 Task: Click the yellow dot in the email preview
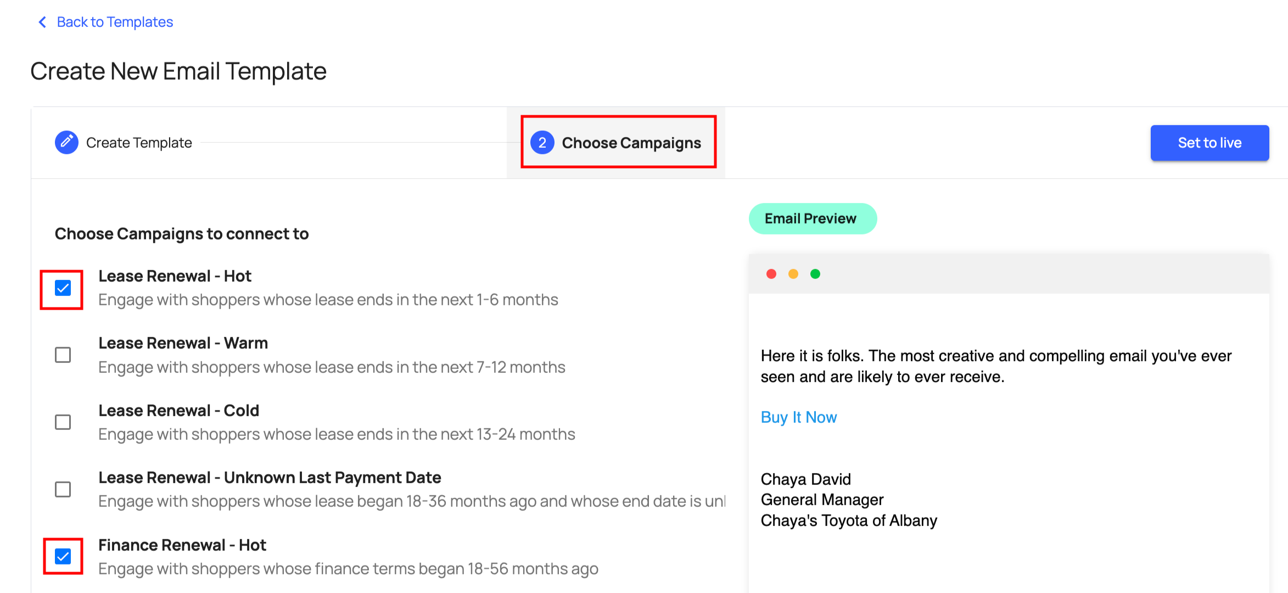tap(793, 273)
